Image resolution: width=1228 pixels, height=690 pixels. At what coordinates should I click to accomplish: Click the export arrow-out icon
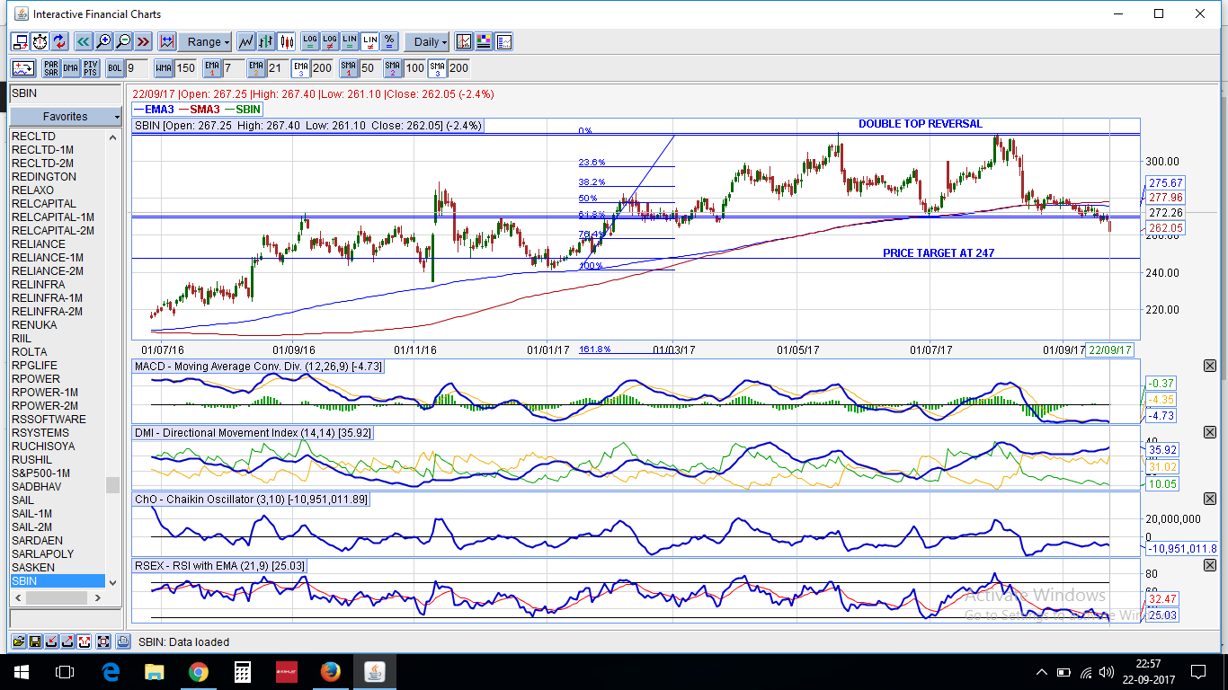tap(67, 641)
